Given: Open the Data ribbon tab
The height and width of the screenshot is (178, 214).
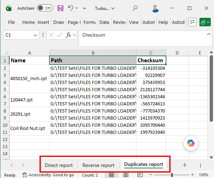Looking at the screenshot, I should tap(104, 22).
